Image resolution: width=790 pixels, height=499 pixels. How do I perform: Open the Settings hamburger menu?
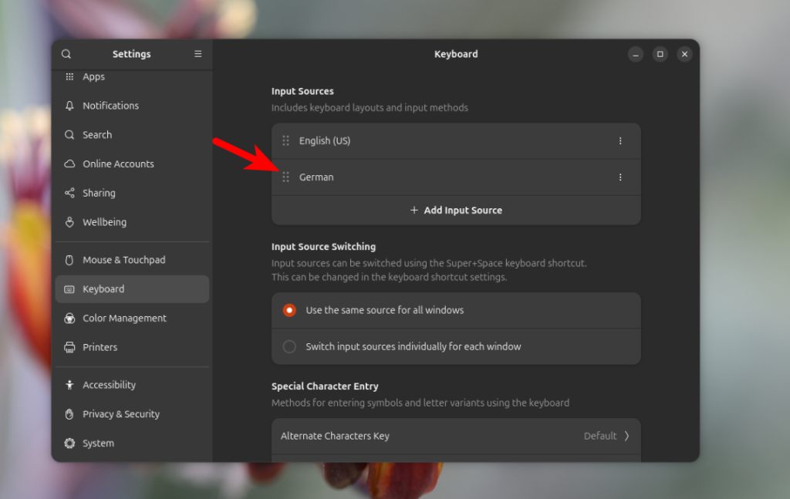pos(198,54)
